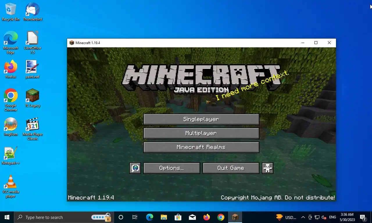Click the taskbar search box
The height and width of the screenshot is (223, 372).
(x=63, y=217)
